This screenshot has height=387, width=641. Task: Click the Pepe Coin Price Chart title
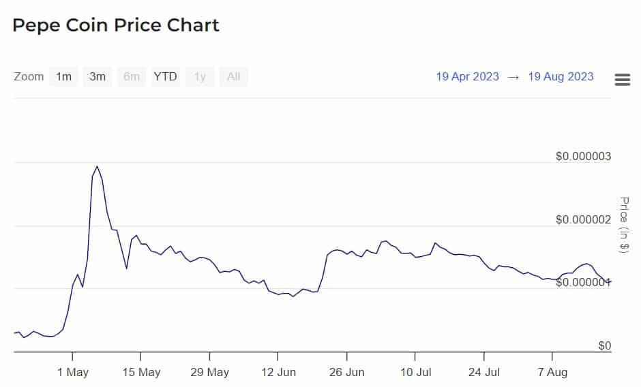tap(116, 26)
